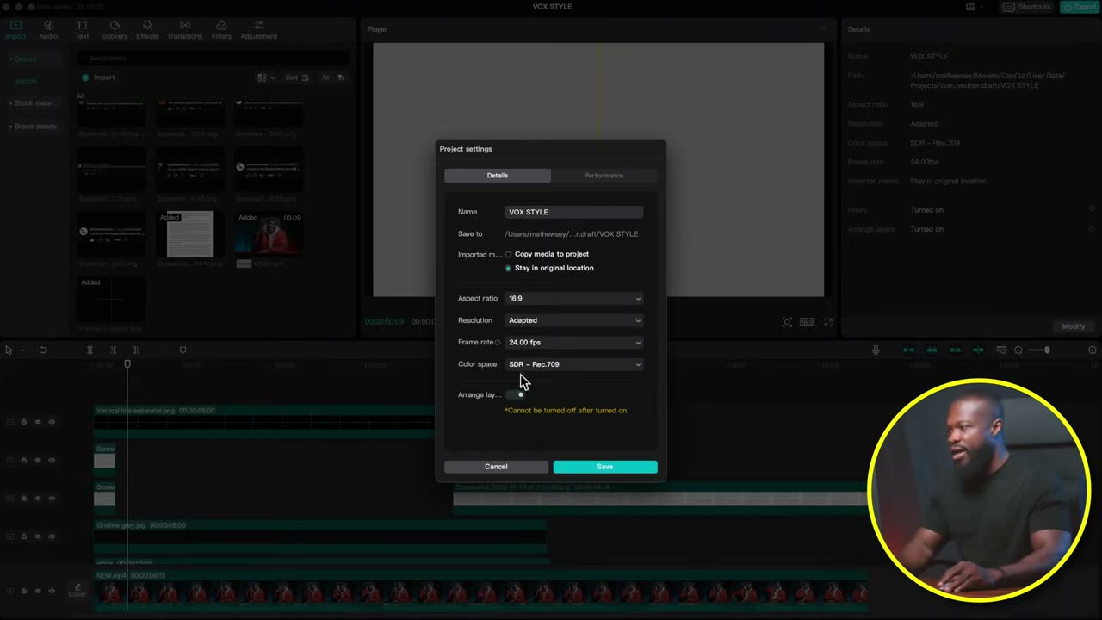Open the Audio panel icon
The image size is (1102, 620).
[48, 30]
